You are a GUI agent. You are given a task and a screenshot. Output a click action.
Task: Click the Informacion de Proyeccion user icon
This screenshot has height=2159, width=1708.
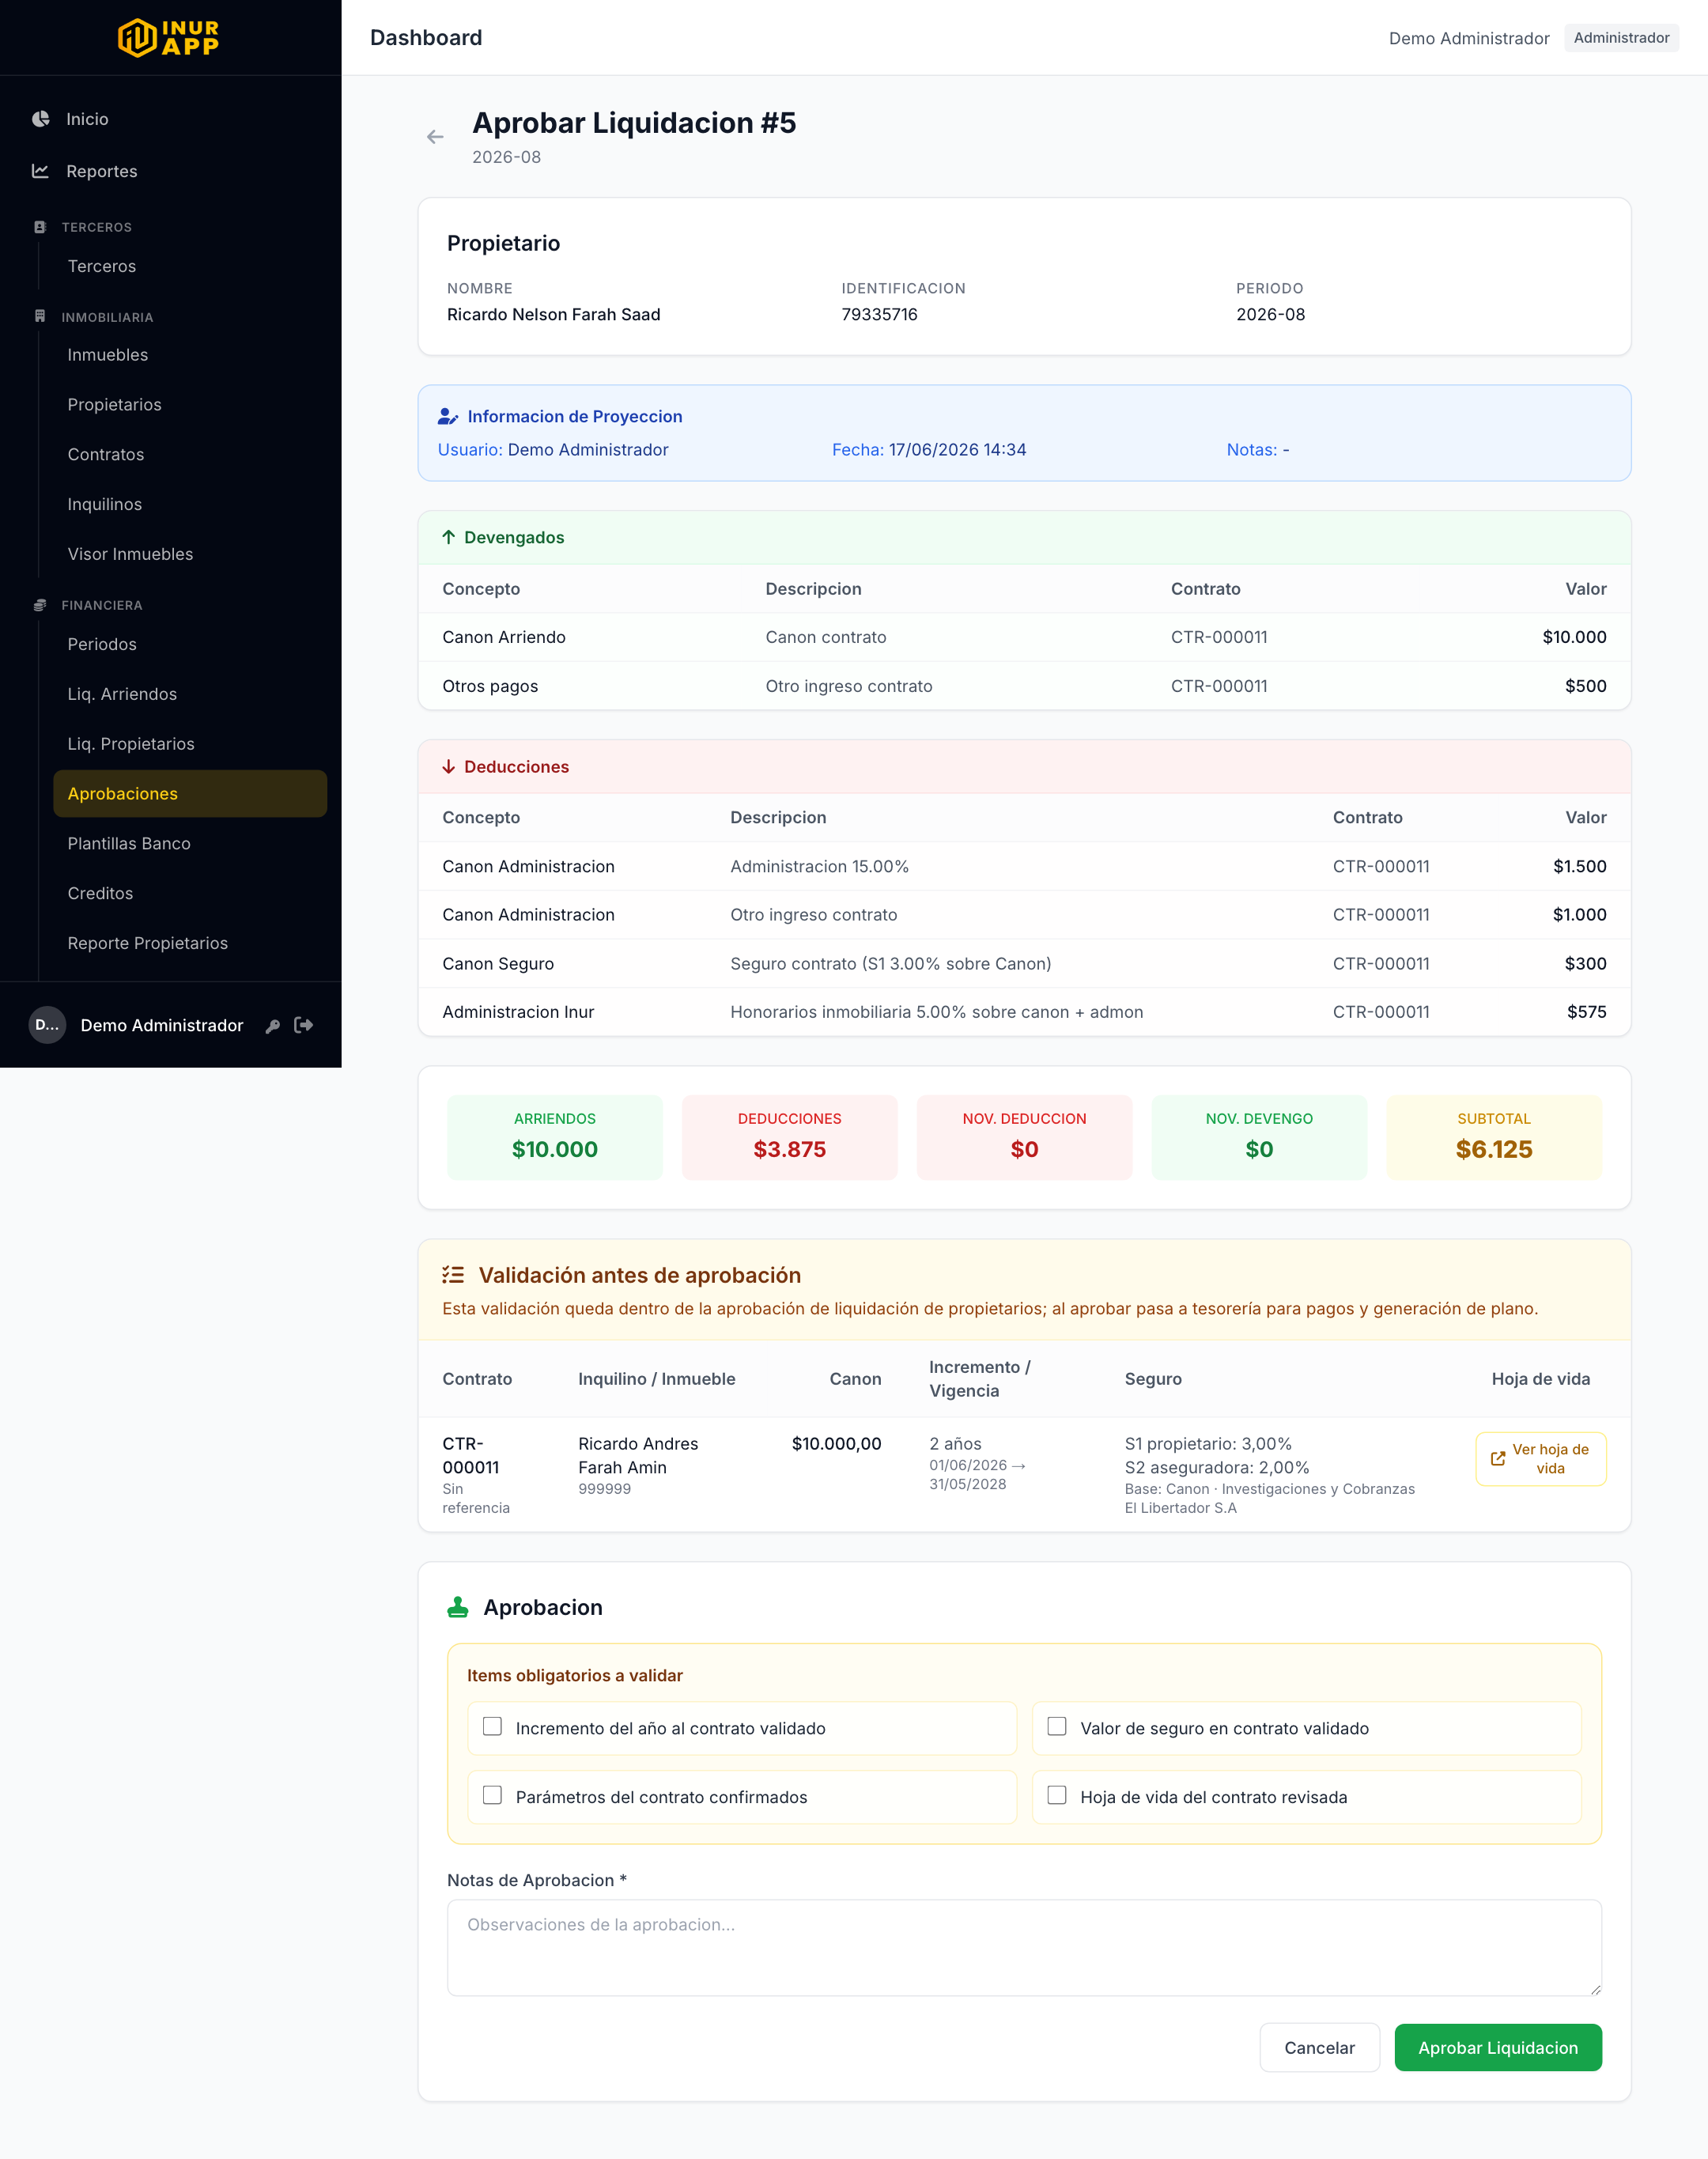click(x=448, y=417)
